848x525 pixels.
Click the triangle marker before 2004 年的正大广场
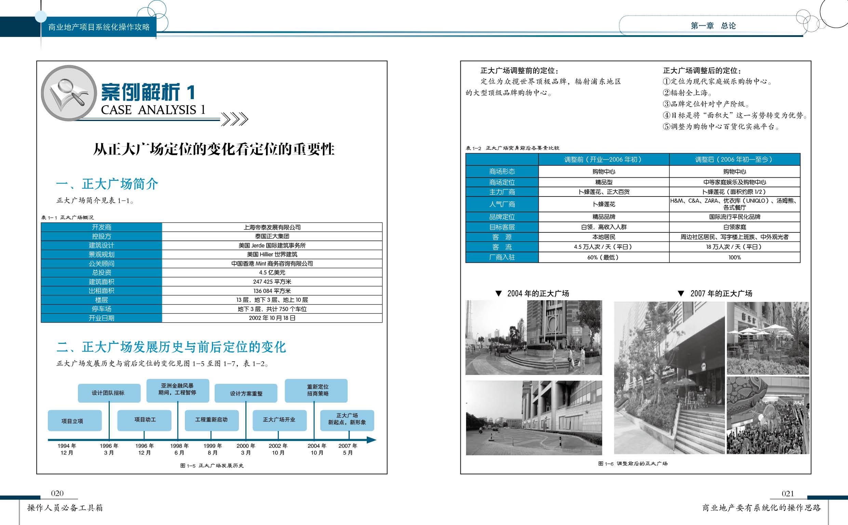498,293
